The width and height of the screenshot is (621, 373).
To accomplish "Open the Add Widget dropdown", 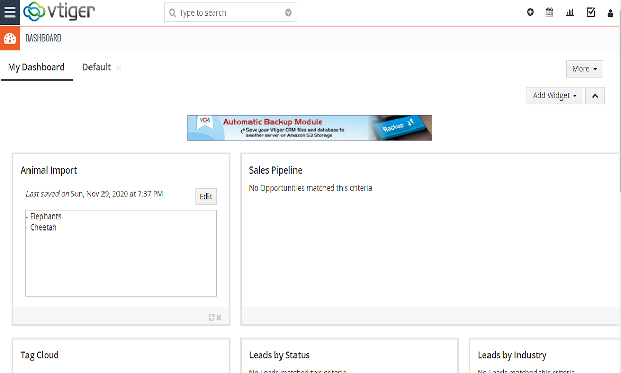I will (554, 95).
